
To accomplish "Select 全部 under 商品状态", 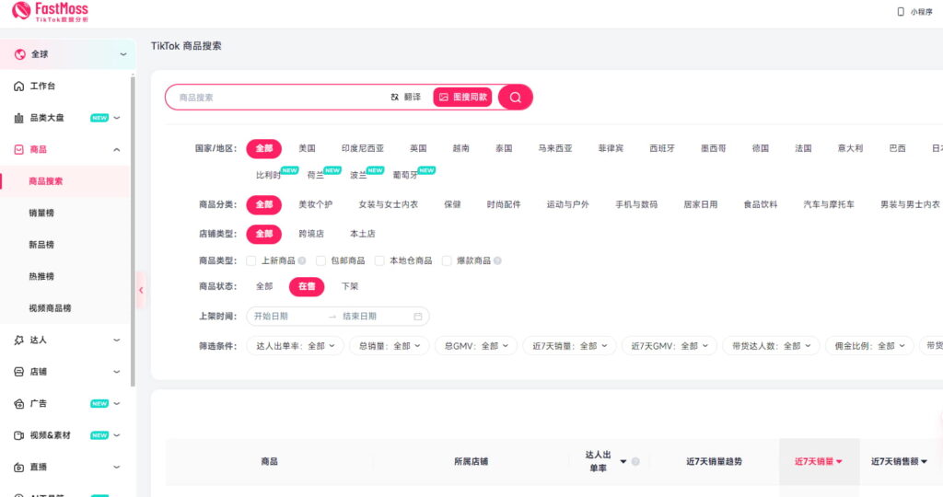I will [x=264, y=286].
